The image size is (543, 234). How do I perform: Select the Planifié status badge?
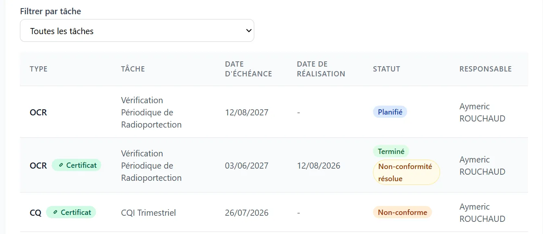[390, 112]
